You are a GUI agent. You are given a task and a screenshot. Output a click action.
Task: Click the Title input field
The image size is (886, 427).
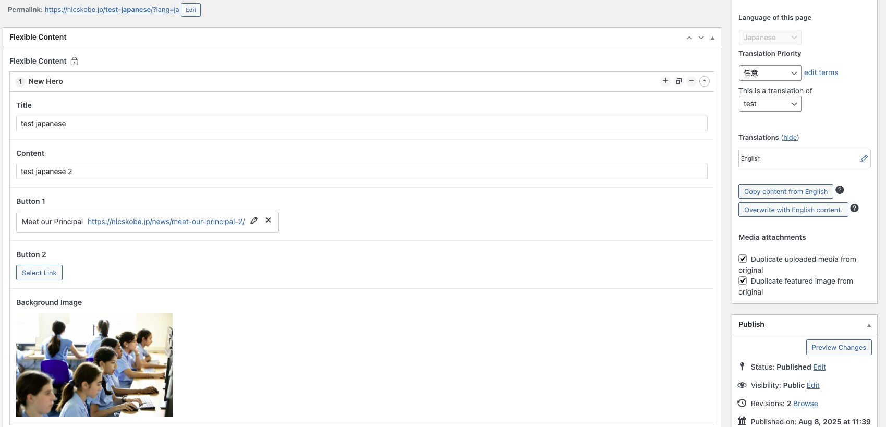[361, 124]
